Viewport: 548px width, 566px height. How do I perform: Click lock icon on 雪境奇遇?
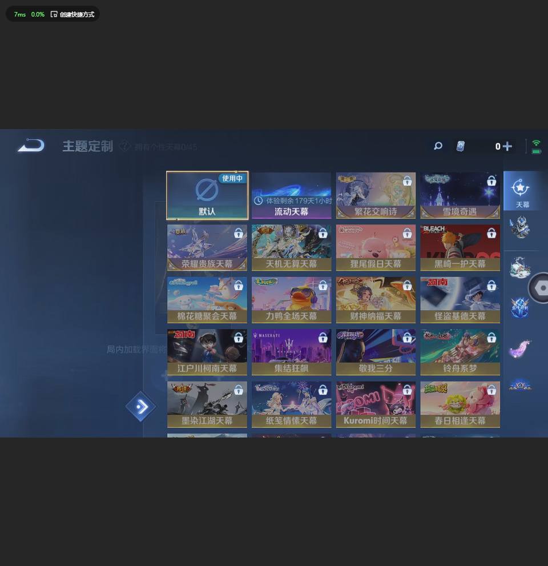491,180
